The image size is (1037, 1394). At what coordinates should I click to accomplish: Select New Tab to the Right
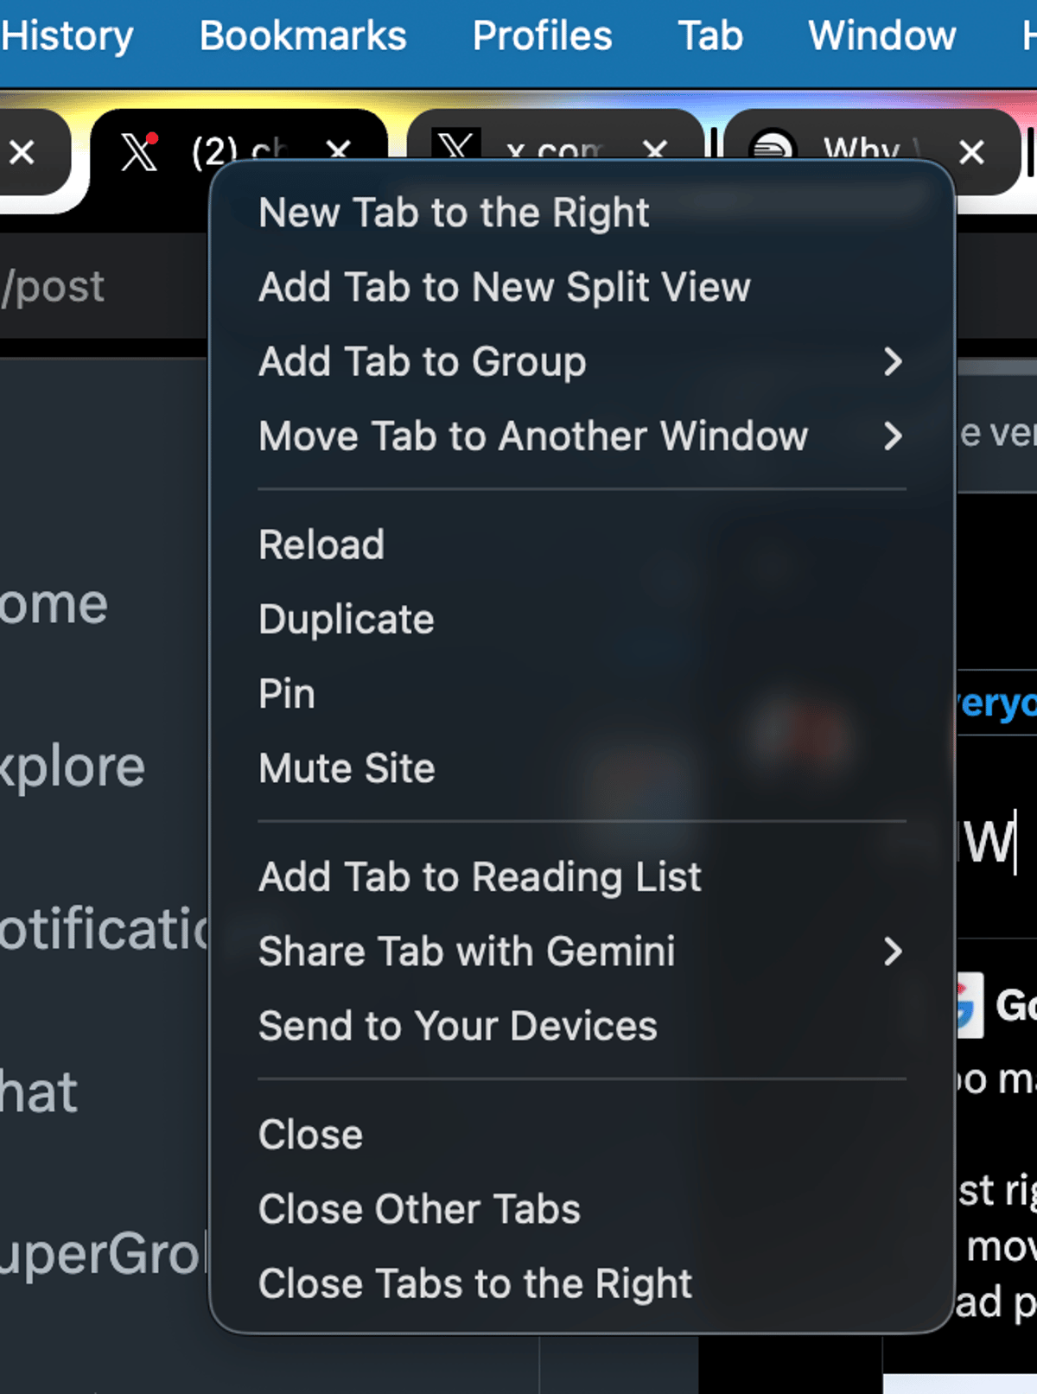coord(454,213)
